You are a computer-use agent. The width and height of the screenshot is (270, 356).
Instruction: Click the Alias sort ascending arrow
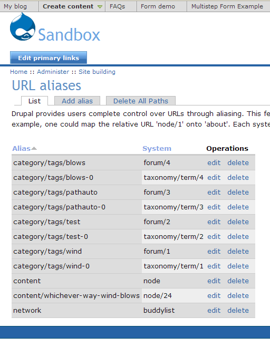coord(34,148)
